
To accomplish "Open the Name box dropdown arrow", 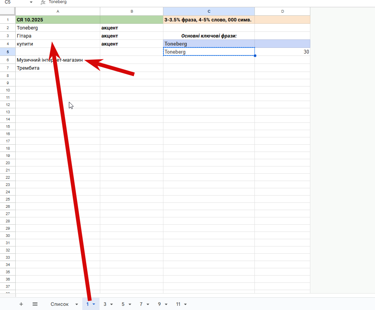I will click(31, 2).
